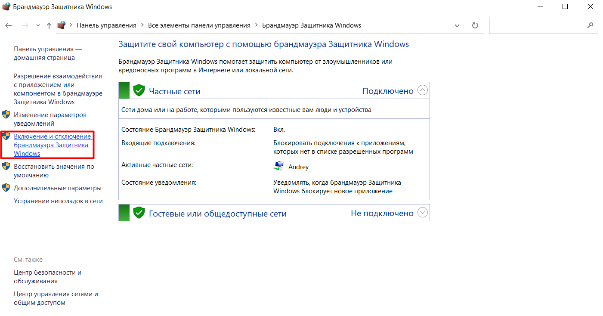Screen dimensions: 603x316
Task: Expand the chevron after Панель управления breadcrumb
Action: click(x=142, y=25)
